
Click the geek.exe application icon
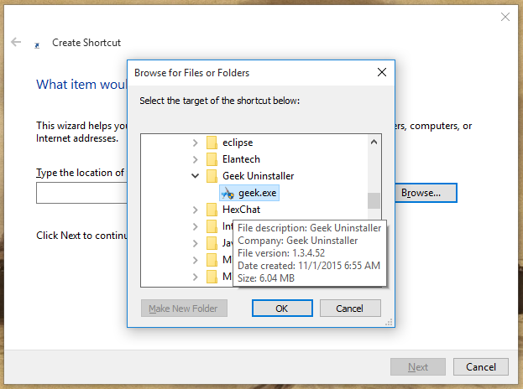click(x=228, y=193)
